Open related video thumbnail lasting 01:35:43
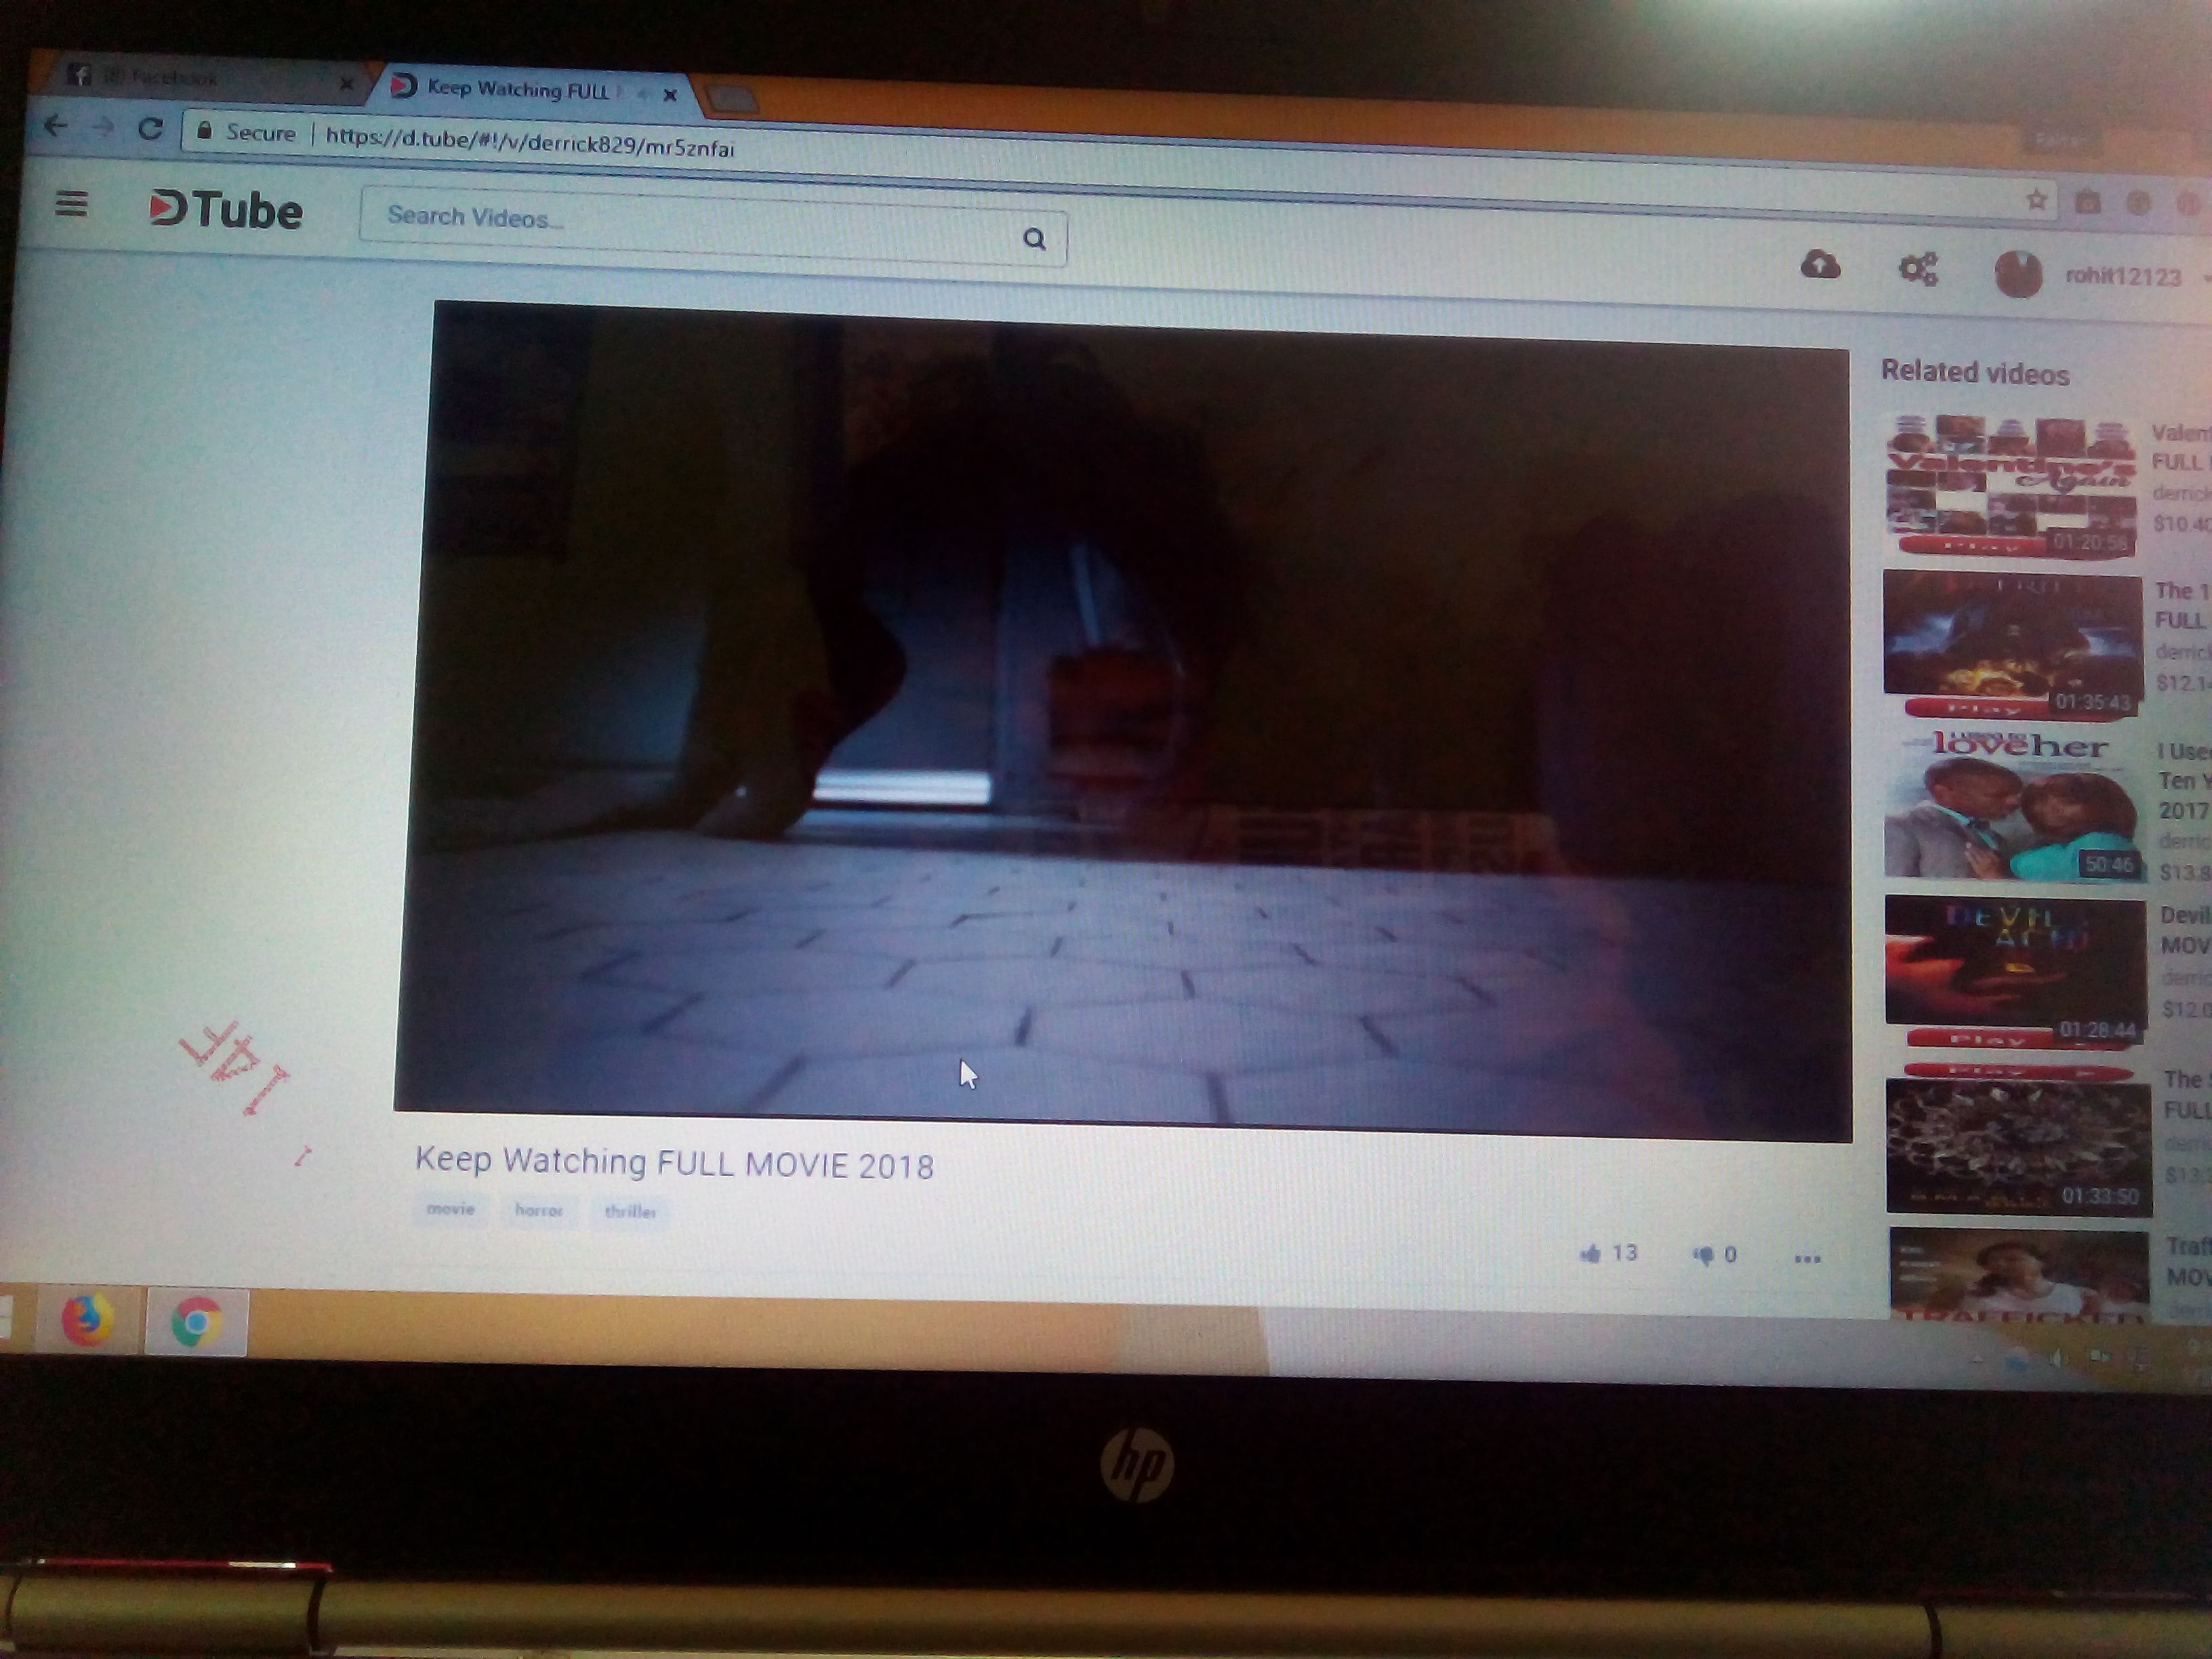This screenshot has width=2212, height=1659. pos(2012,646)
